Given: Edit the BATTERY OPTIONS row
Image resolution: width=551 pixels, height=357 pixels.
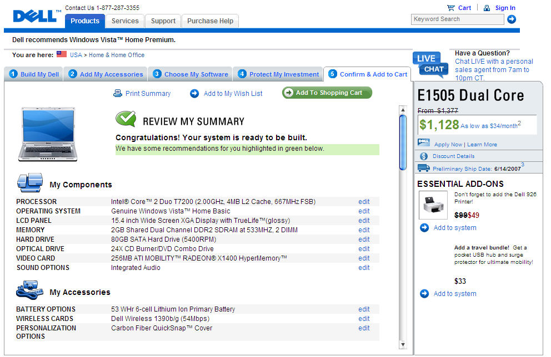Looking at the screenshot, I should [364, 309].
